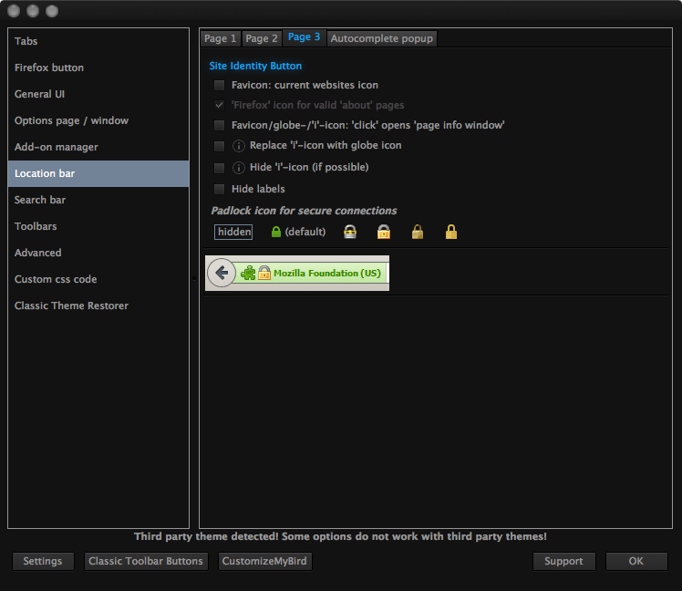Click the Site Identity Button heading
This screenshot has height=591, width=682.
tap(255, 67)
